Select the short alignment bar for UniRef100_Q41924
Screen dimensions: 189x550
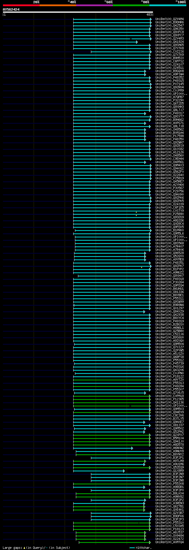click(x=105, y=42)
